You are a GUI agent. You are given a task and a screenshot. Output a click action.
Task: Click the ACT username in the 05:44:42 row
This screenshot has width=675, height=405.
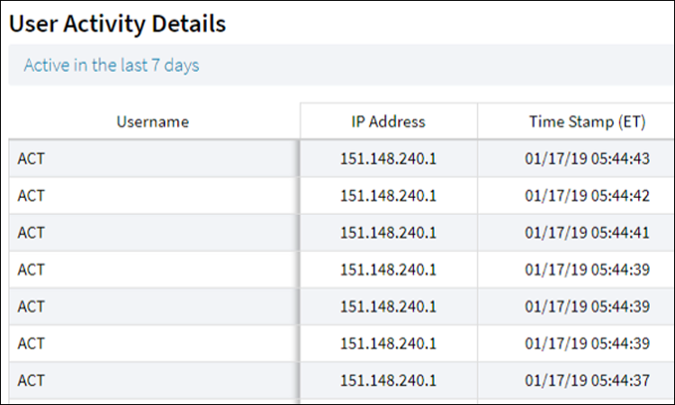click(31, 195)
